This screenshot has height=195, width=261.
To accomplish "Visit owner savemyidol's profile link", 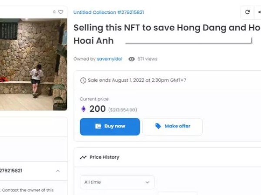I will click(x=110, y=59).
